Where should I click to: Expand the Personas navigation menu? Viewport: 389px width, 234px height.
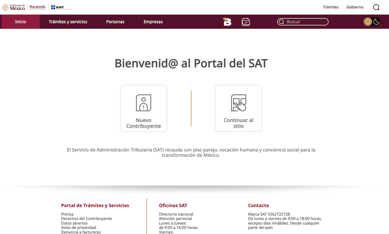[115, 22]
